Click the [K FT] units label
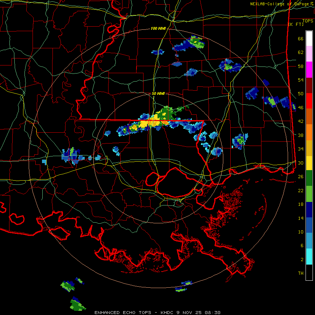 296,24
